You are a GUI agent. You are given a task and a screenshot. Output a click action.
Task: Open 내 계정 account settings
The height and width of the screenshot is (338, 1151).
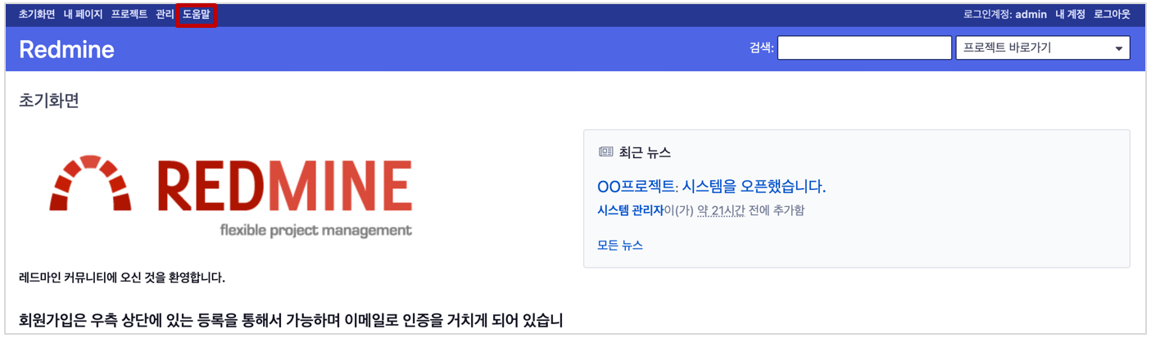click(x=1070, y=15)
